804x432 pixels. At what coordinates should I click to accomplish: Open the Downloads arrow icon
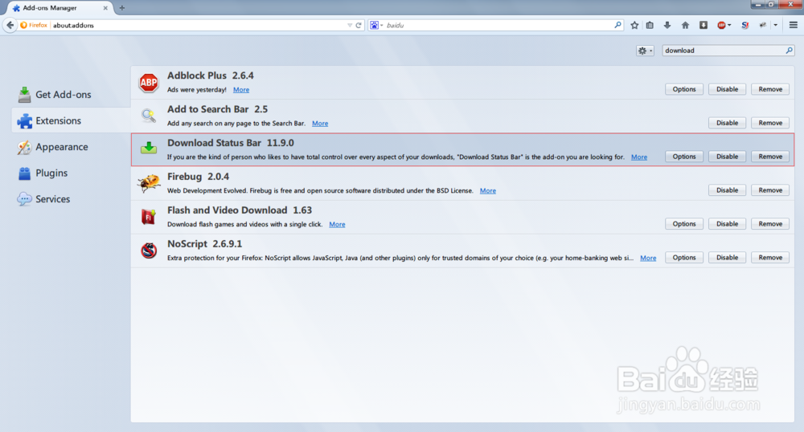pyautogui.click(x=667, y=25)
